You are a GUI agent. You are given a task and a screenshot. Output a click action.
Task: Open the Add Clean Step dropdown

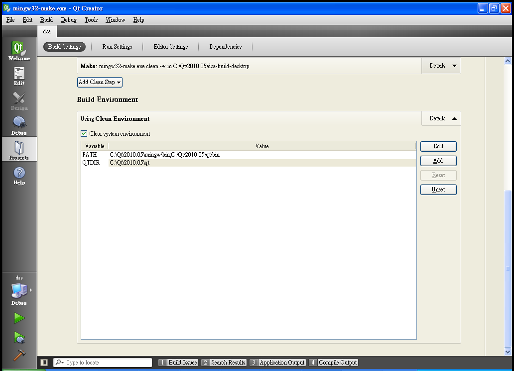click(100, 82)
